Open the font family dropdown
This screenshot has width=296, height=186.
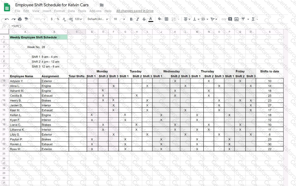pos(97,19)
